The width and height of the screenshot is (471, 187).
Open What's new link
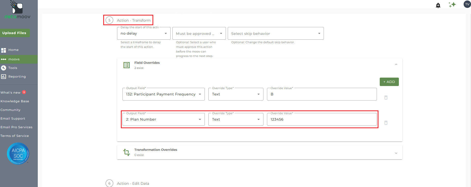(x=10, y=93)
